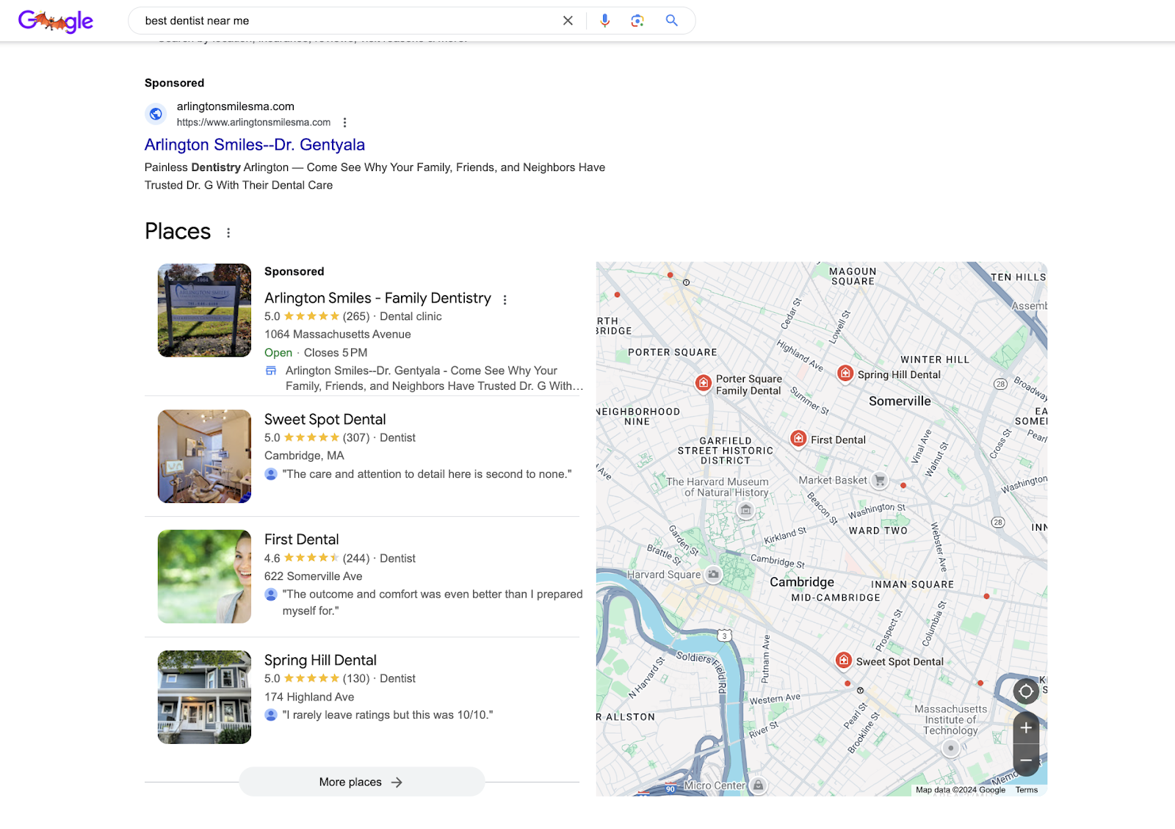Start voice search with microphone icon
The width and height of the screenshot is (1175, 829).
pyautogui.click(x=604, y=21)
